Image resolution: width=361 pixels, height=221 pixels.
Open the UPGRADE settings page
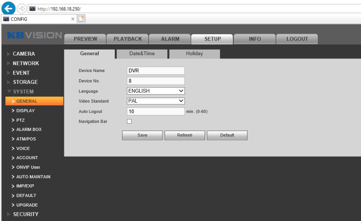pos(27,205)
